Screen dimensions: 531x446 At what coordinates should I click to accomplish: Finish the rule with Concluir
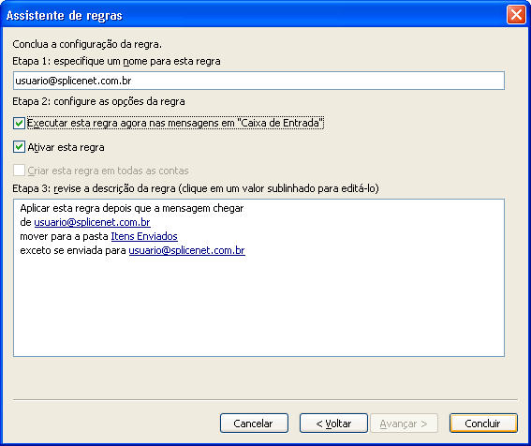483,423
